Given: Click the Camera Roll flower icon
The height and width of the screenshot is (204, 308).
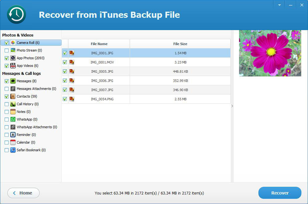Looking at the screenshot, I should (x=13, y=43).
